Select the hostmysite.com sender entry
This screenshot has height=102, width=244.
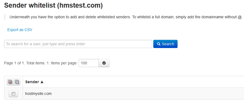[x=38, y=94]
